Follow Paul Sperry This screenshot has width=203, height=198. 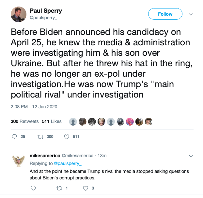[165, 14]
